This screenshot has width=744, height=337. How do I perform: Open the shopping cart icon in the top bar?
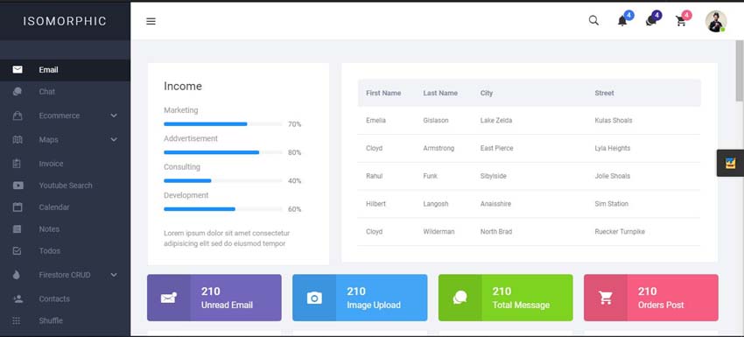[x=681, y=21]
